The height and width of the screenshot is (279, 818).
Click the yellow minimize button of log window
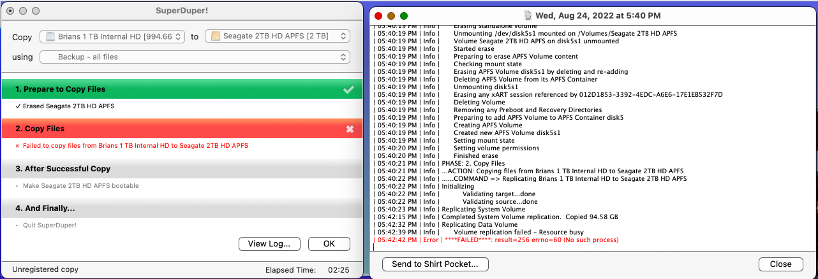[x=391, y=15]
